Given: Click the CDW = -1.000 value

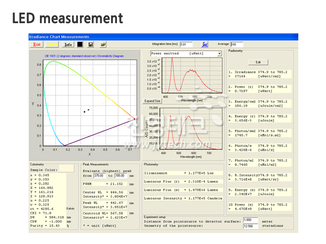Looking at the screenshot, I should [x=46, y=222].
